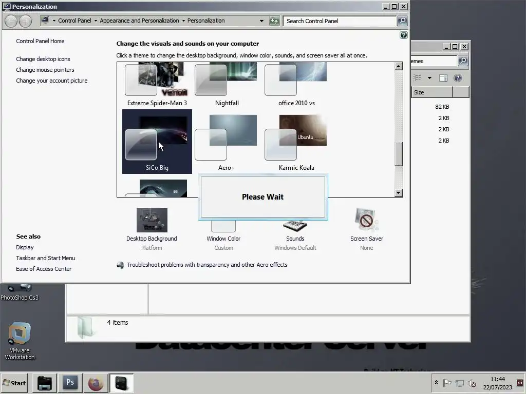Open the Display link under See also
Screen dimensions: 526x394
(x=25, y=247)
